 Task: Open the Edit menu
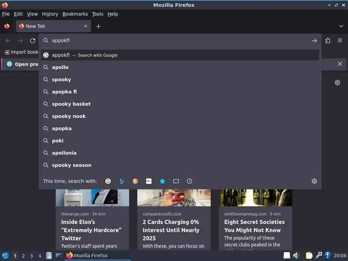point(18,14)
